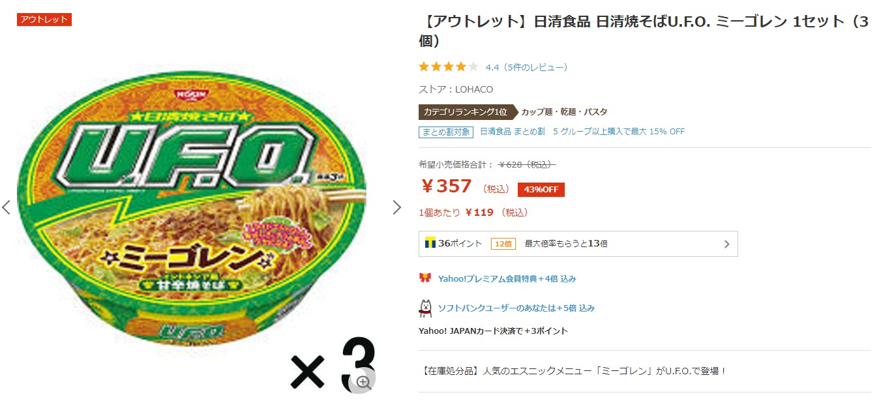Click the previous image arrow
The width and height of the screenshot is (881, 401).
tap(7, 207)
